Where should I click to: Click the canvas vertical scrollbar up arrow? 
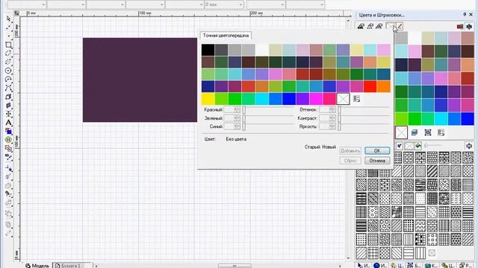pyautogui.click(x=348, y=21)
